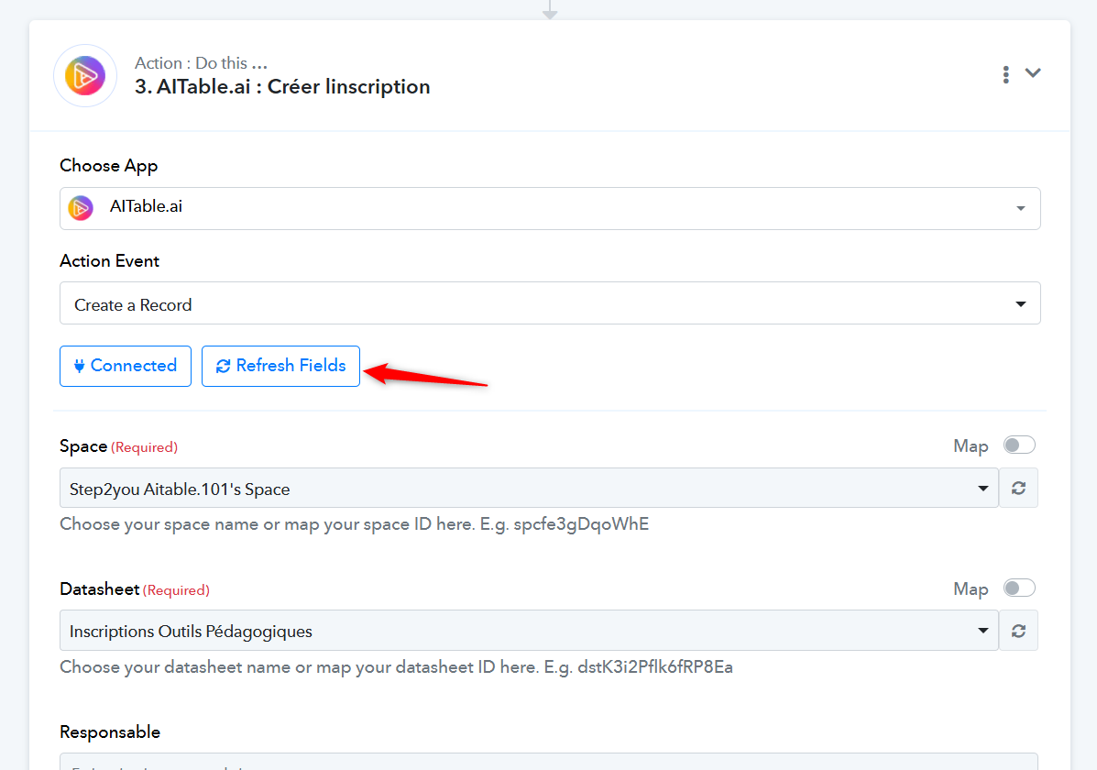Refresh the Datasheet field options

(x=1019, y=631)
